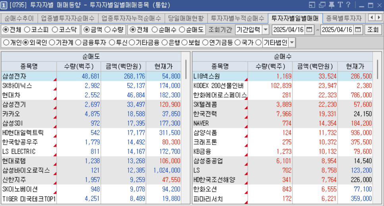Open calendar for the start date
This screenshot has height=206, width=384.
310,30
